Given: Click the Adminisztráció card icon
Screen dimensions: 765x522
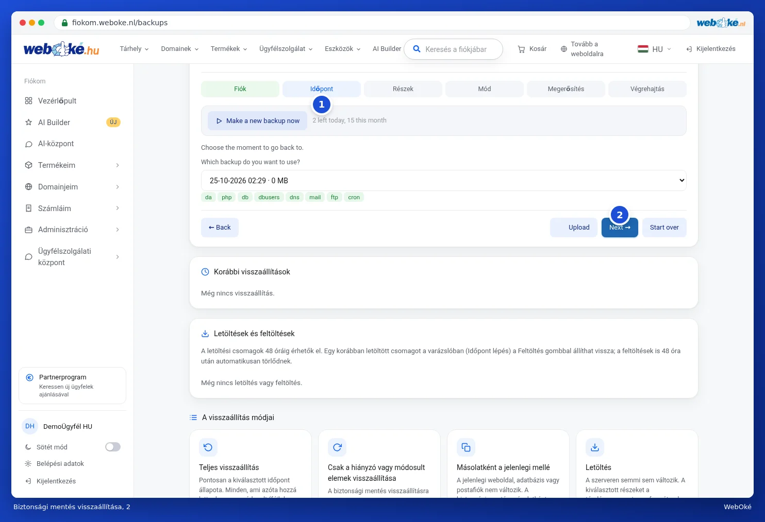Looking at the screenshot, I should pos(29,230).
